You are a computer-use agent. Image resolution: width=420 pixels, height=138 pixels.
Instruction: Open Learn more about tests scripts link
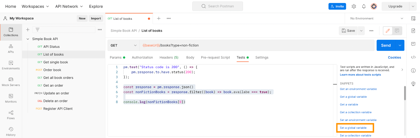pyautogui.click(x=360, y=75)
